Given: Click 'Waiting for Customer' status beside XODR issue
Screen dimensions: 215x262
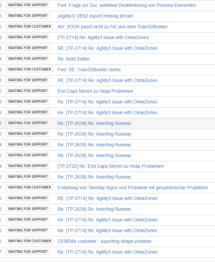Looking at the screenshot, I should (30, 27).
